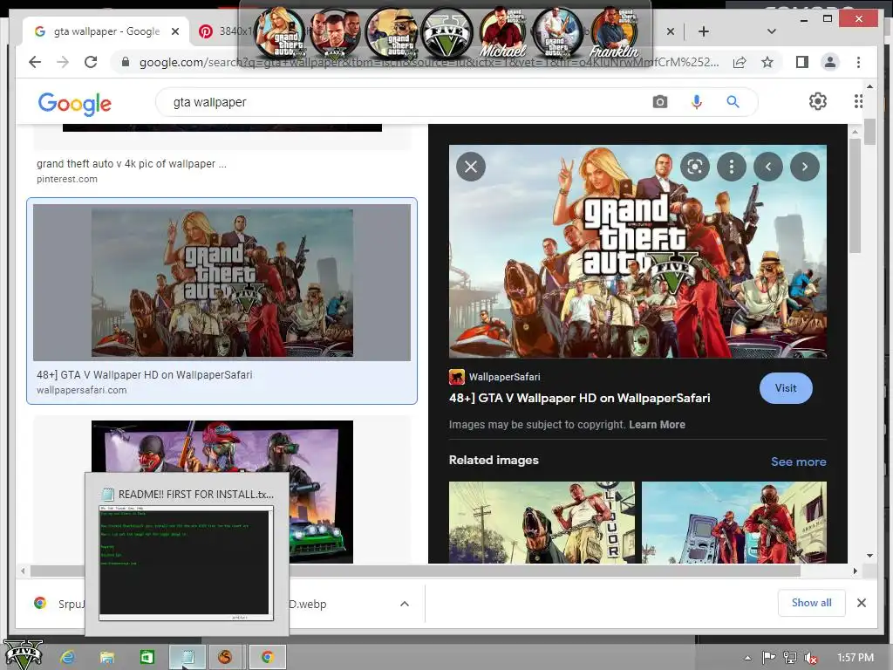Screen dimensions: 893x670
Task: Click the preview panel vertical scrollbar
Action: pos(855,195)
